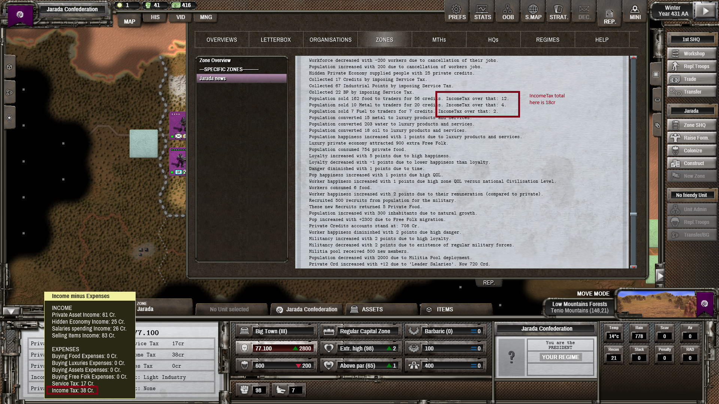Image resolution: width=719 pixels, height=404 pixels.
Task: Switch to the HIS tab
Action: [155, 17]
